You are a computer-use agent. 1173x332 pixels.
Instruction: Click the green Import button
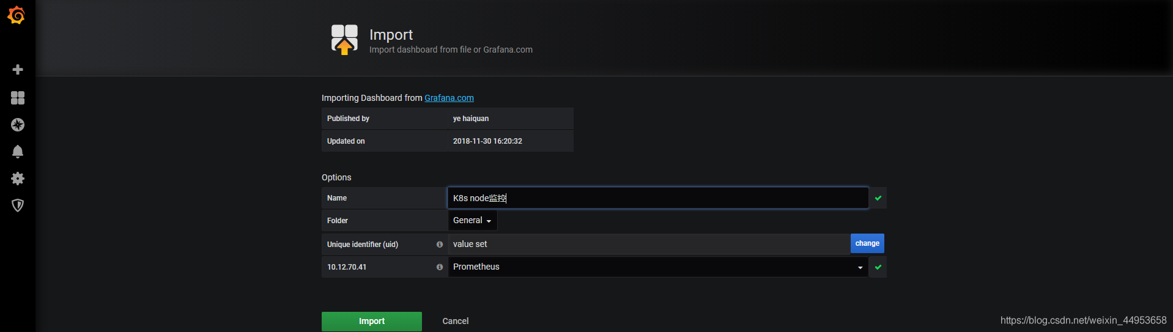pyautogui.click(x=372, y=322)
